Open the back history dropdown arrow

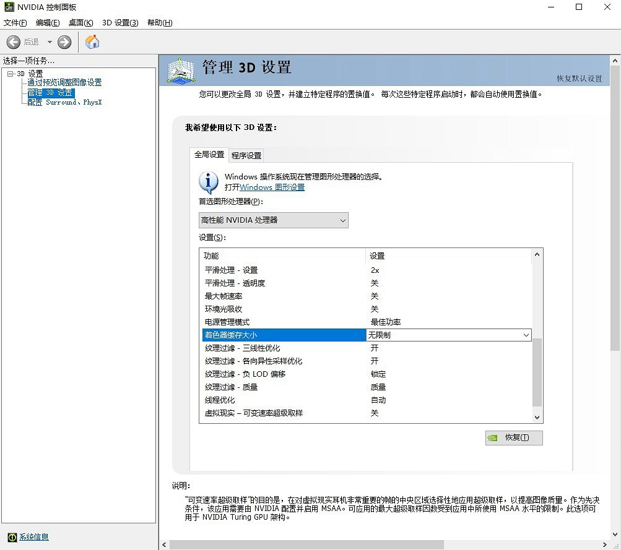[50, 42]
